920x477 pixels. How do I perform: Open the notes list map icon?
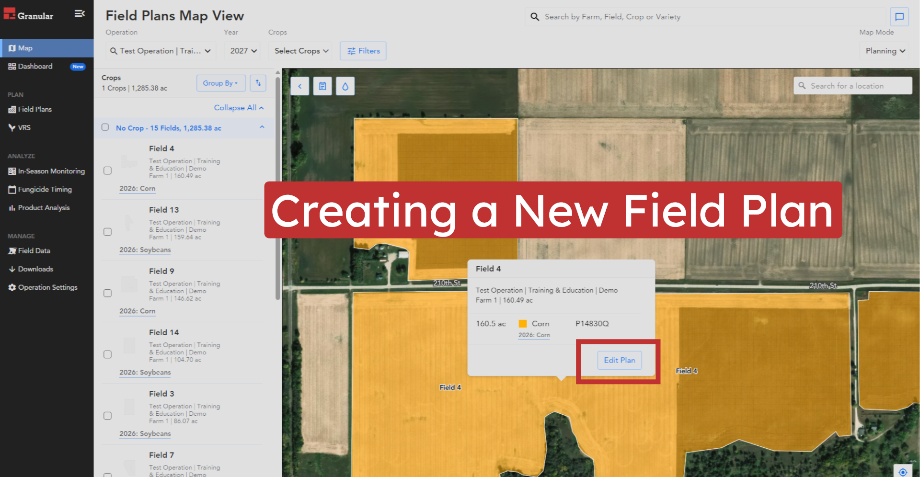(x=322, y=86)
